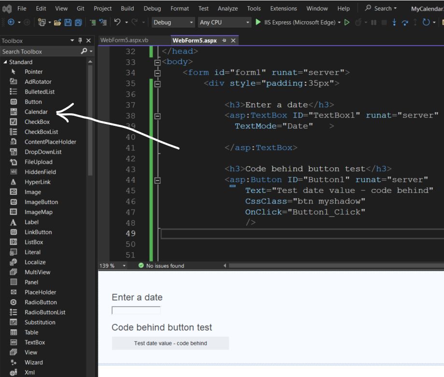Collapse the div tag at line 35
444x377 pixels.
157,84
